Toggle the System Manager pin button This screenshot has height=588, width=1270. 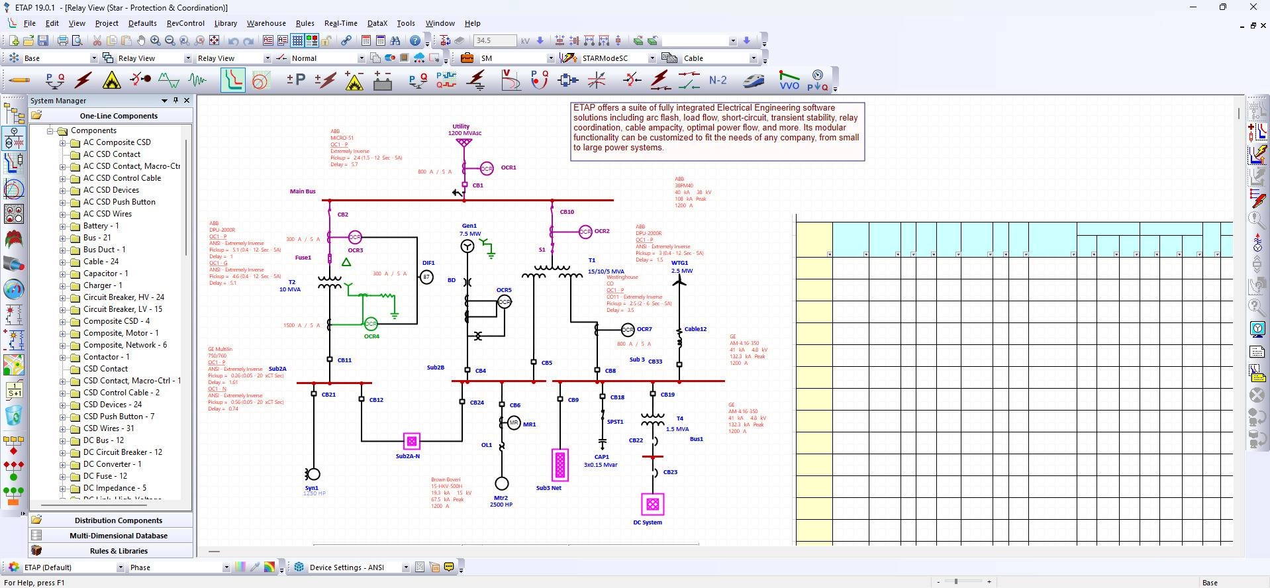(175, 101)
